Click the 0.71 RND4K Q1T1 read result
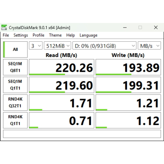Viewport: 164px width, 164px height. (62, 120)
